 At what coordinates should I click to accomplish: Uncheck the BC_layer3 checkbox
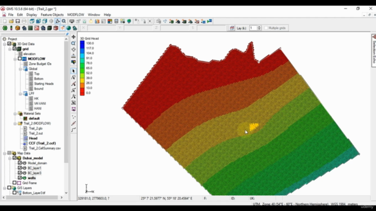coord(19,173)
